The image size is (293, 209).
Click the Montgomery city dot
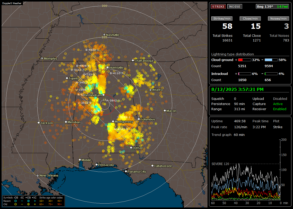click(x=113, y=121)
